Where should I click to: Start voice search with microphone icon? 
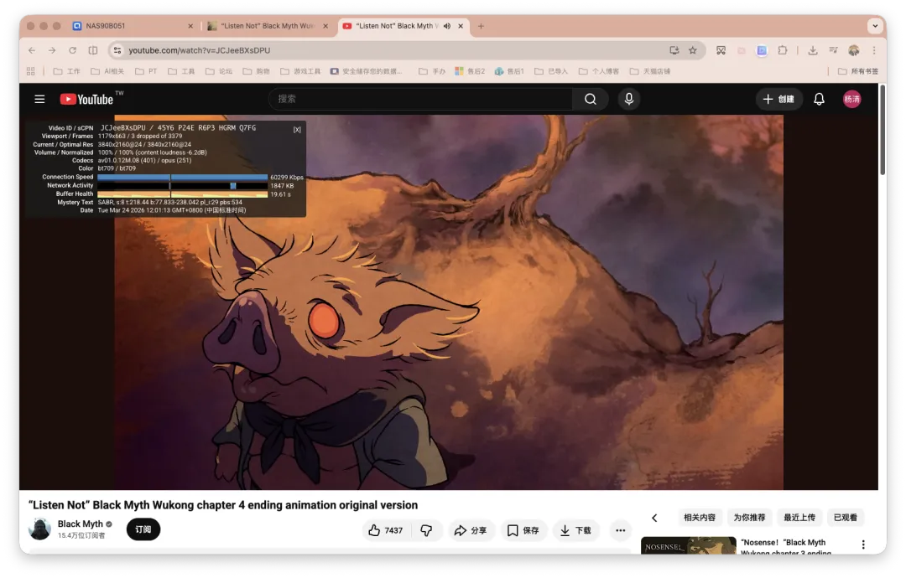[628, 99]
